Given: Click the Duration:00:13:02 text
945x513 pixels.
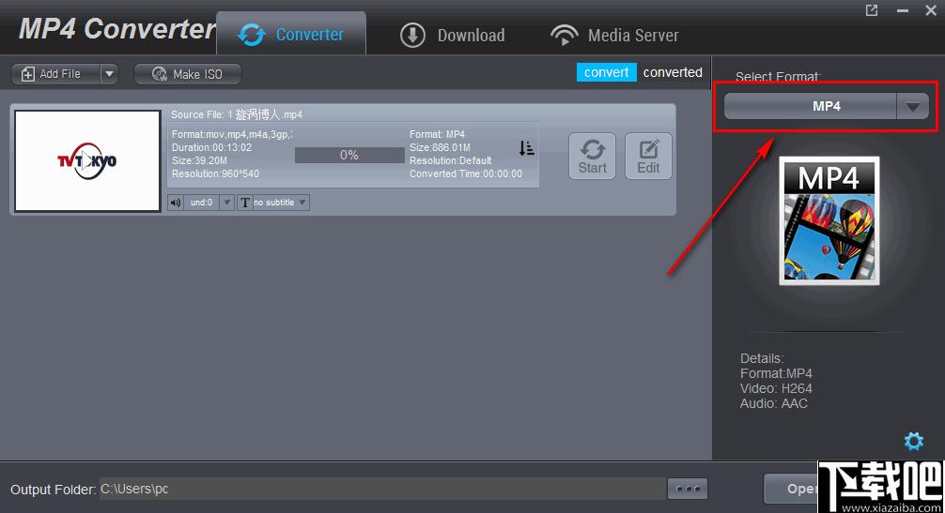Looking at the screenshot, I should (211, 147).
